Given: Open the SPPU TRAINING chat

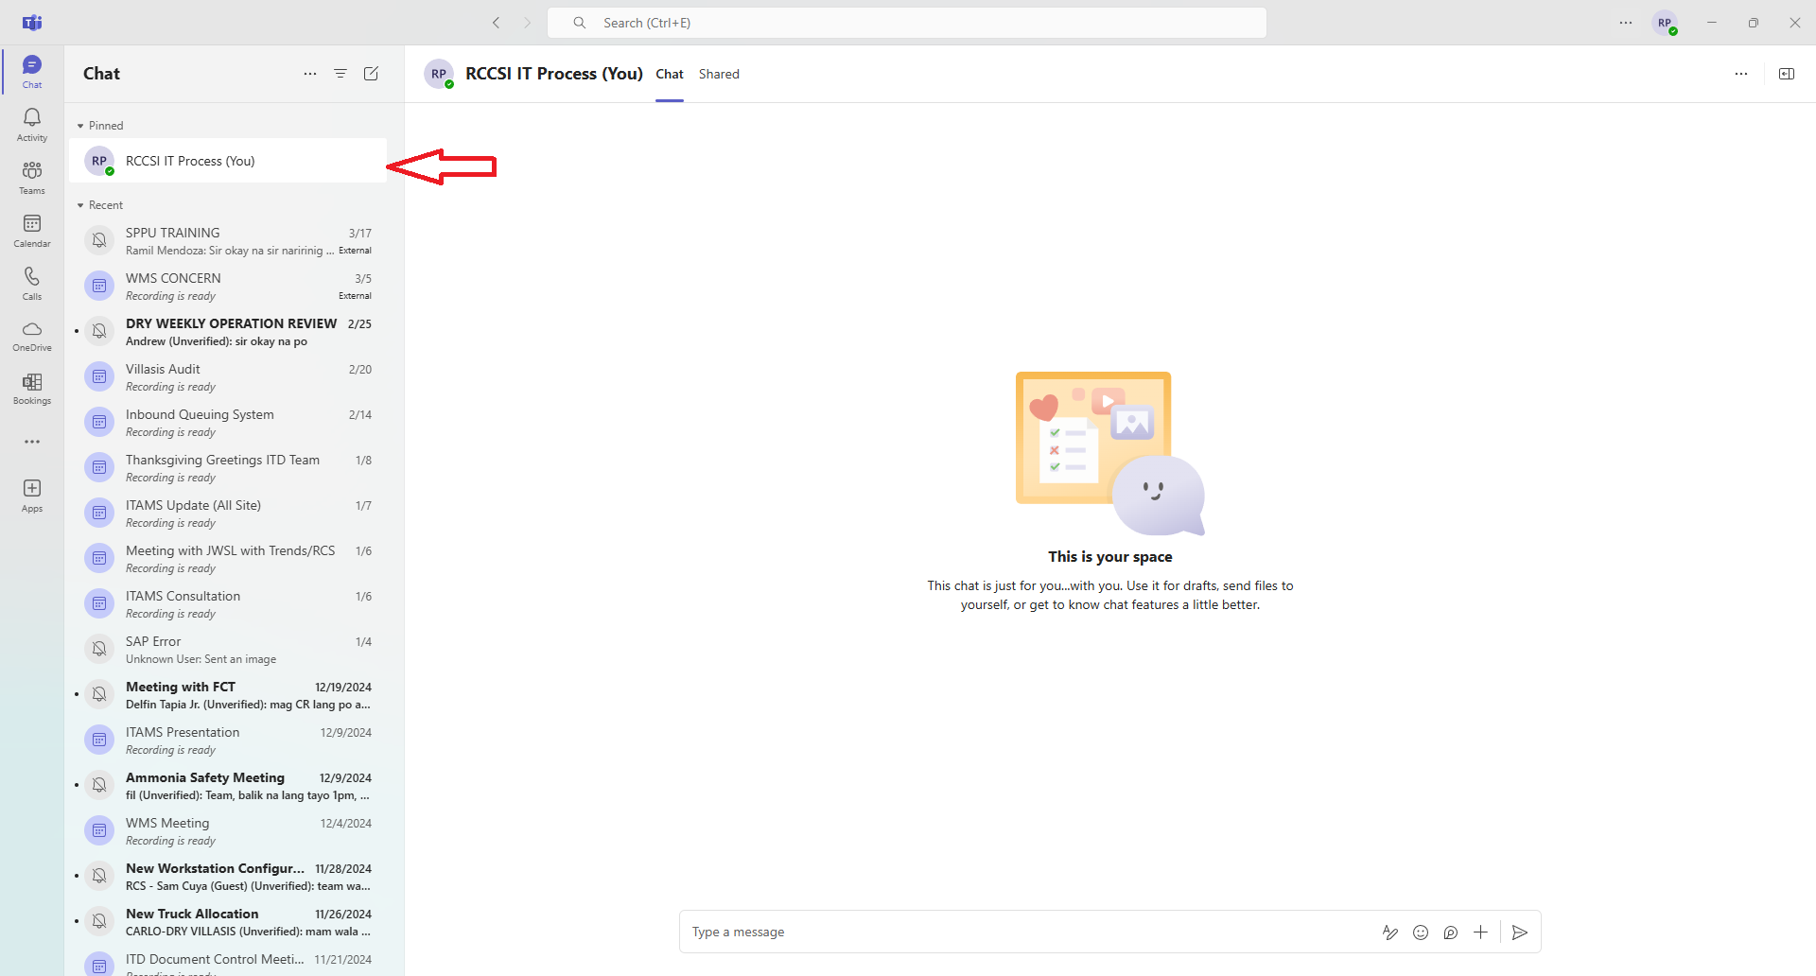Looking at the screenshot, I should click(x=228, y=240).
